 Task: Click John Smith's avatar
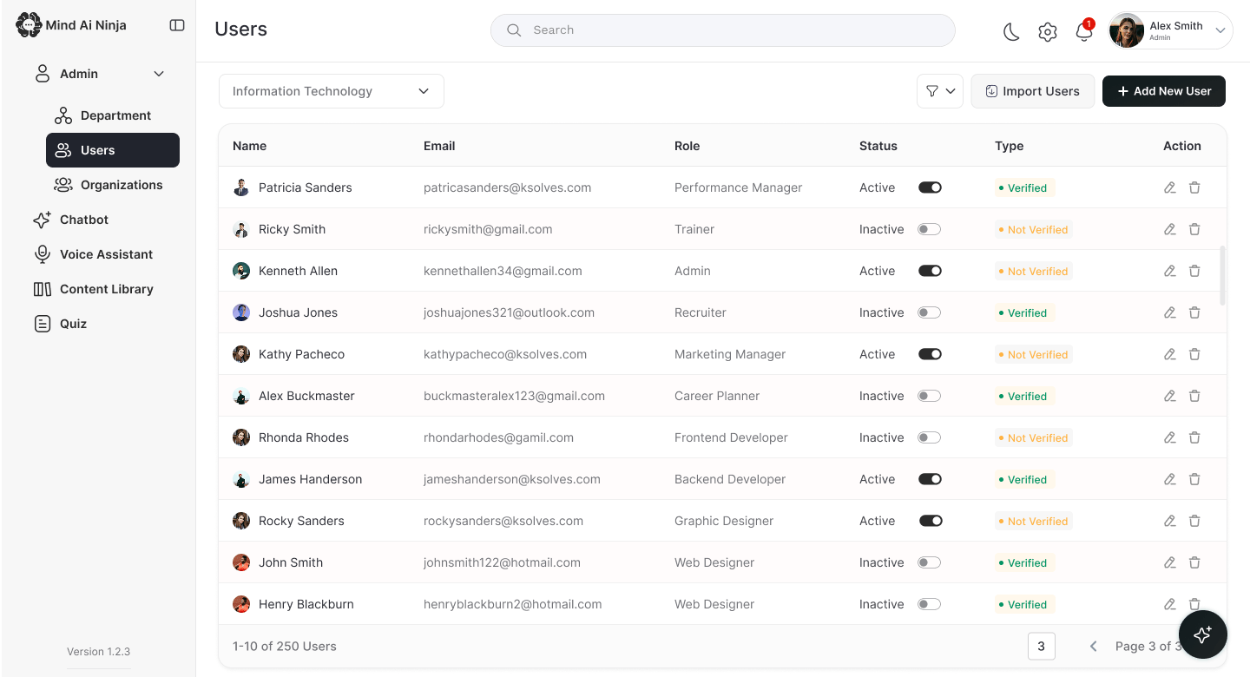click(x=241, y=562)
